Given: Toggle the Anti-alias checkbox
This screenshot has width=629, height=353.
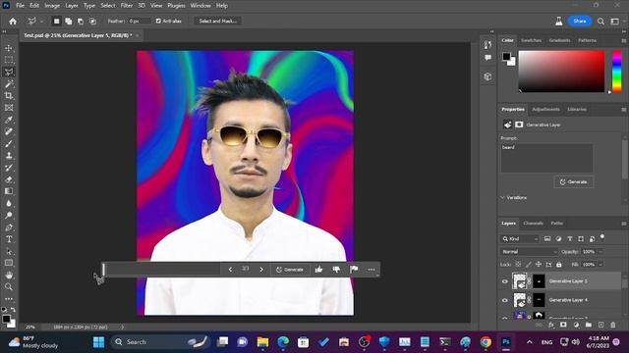Looking at the screenshot, I should click(158, 21).
